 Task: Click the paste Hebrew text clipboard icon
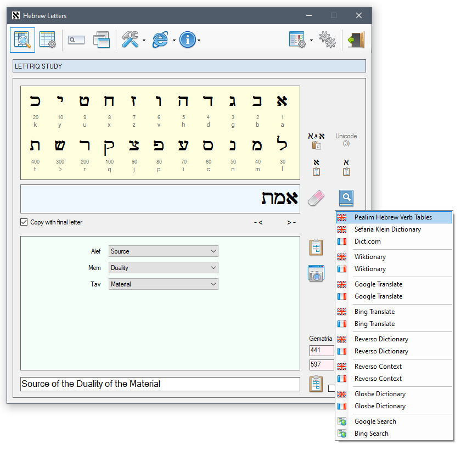pos(316,141)
